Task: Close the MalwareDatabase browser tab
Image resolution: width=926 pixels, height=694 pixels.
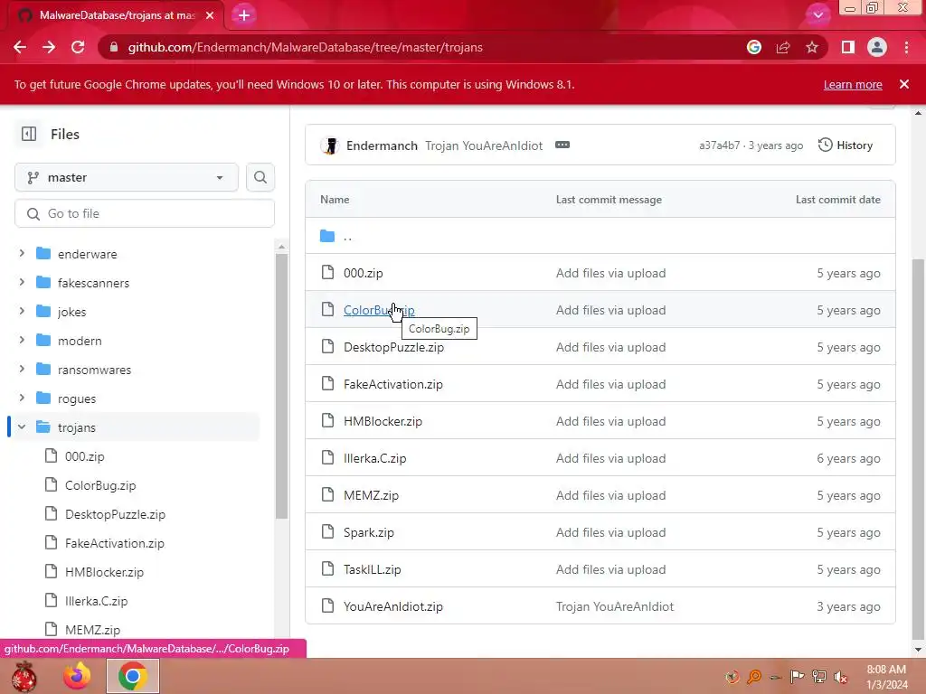Action: click(210, 15)
